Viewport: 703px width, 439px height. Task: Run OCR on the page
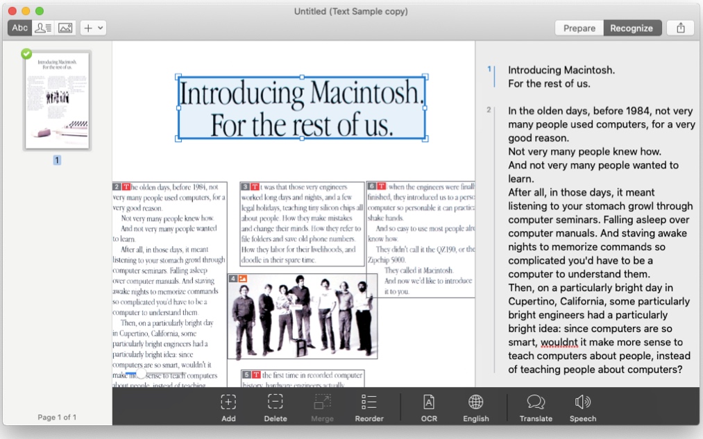click(x=429, y=407)
